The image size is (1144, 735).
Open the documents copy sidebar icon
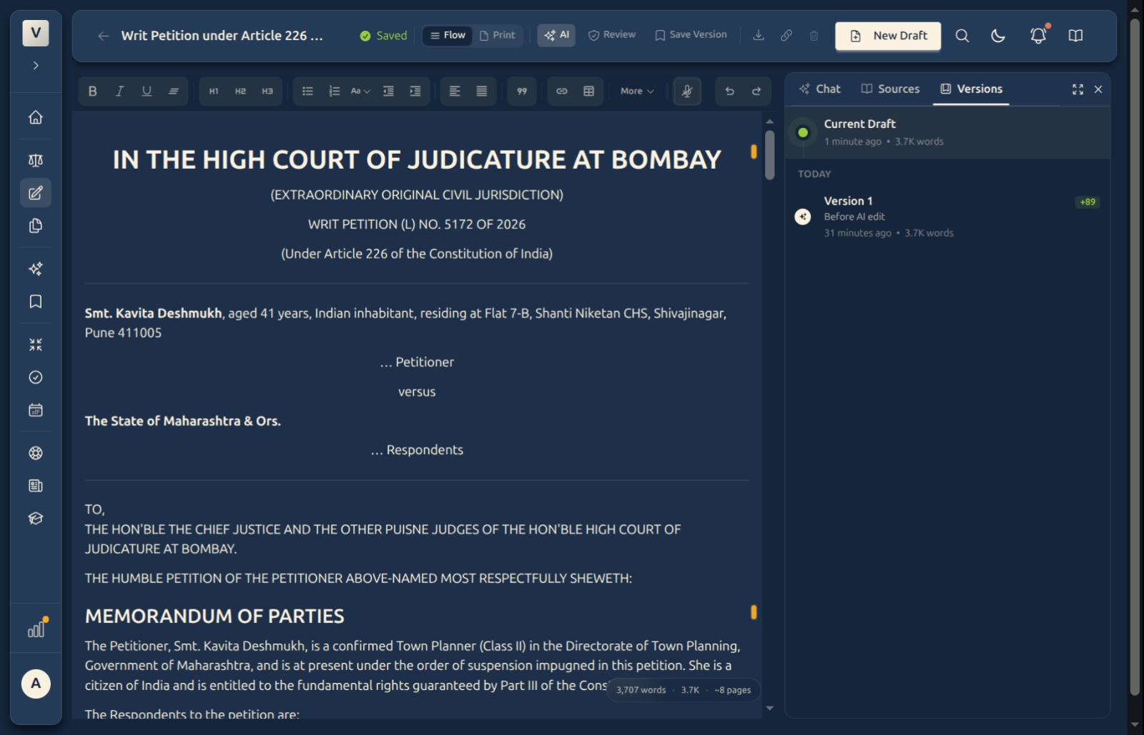coord(36,226)
